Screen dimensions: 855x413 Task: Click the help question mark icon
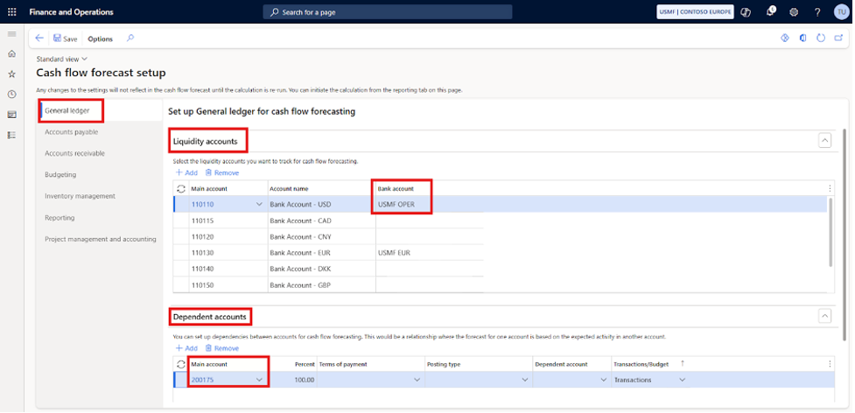tap(816, 12)
